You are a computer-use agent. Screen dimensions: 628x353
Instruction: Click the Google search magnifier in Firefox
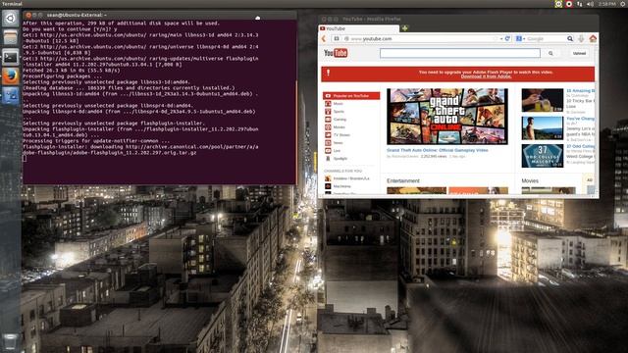click(570, 39)
